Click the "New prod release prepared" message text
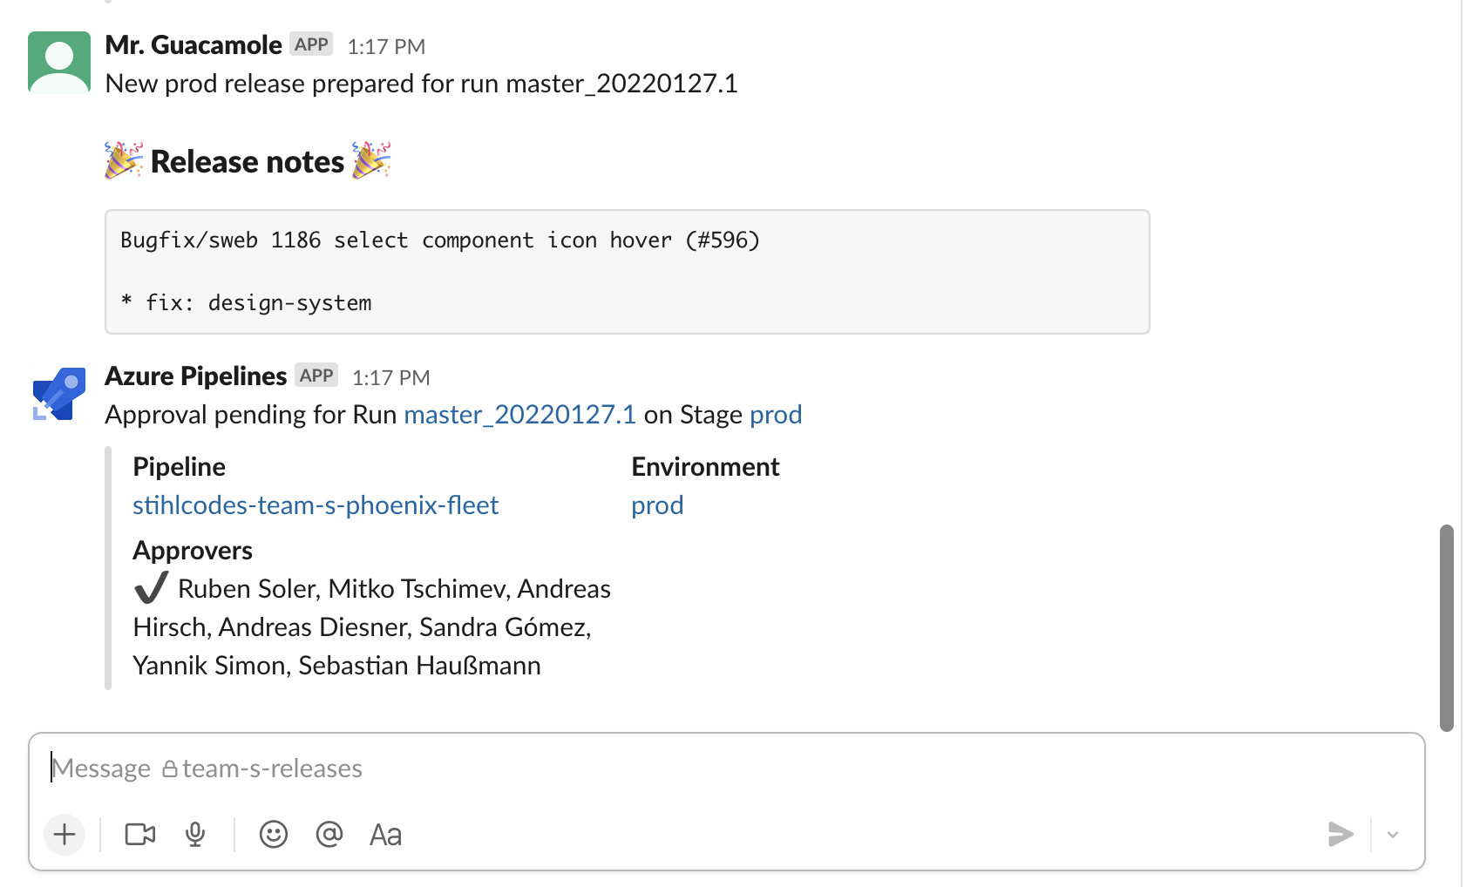The width and height of the screenshot is (1473, 887). pyautogui.click(x=421, y=84)
